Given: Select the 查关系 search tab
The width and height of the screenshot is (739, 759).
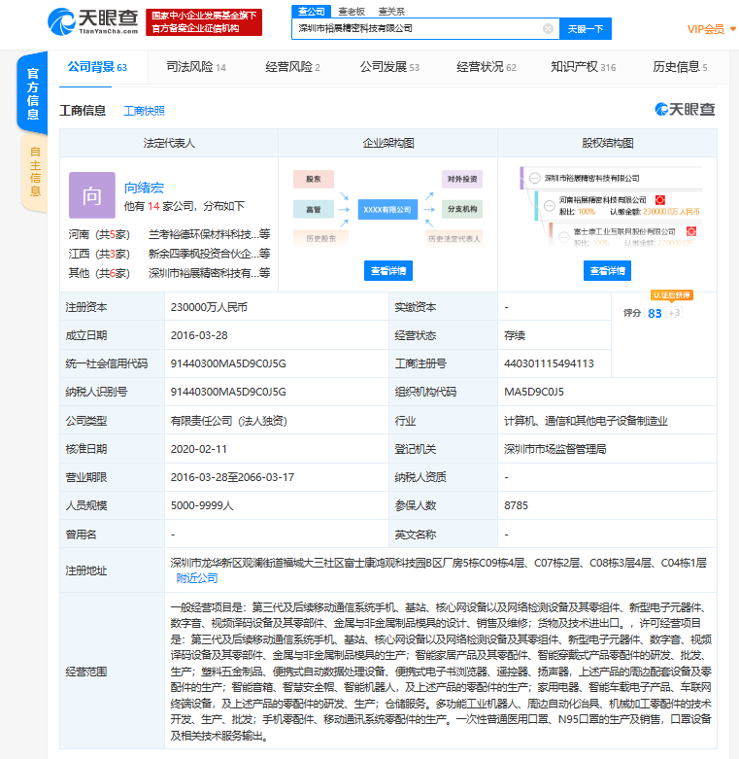Looking at the screenshot, I should coord(391,11).
